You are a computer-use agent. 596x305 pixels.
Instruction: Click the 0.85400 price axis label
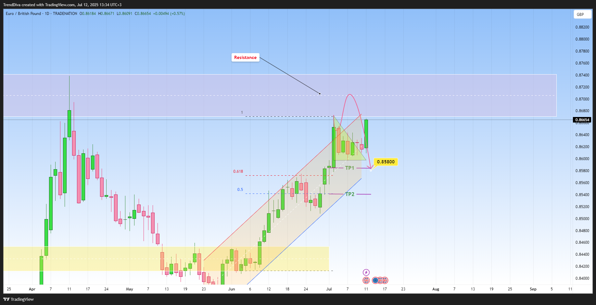coord(582,195)
